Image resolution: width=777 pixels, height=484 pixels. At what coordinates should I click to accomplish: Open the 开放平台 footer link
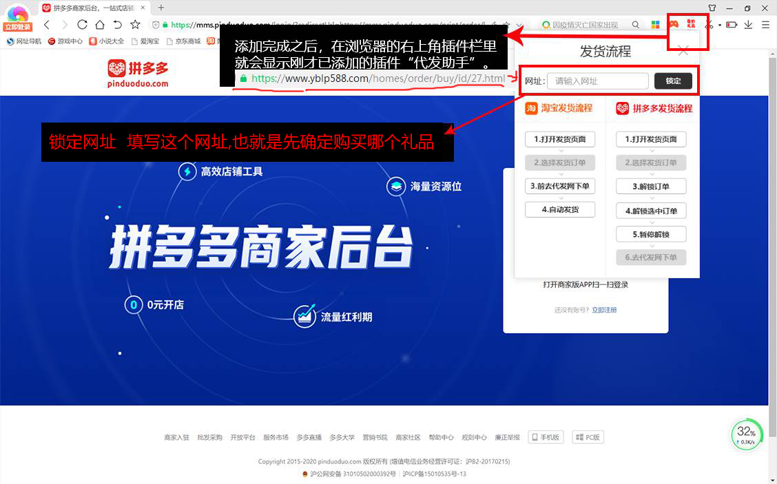pyautogui.click(x=242, y=437)
